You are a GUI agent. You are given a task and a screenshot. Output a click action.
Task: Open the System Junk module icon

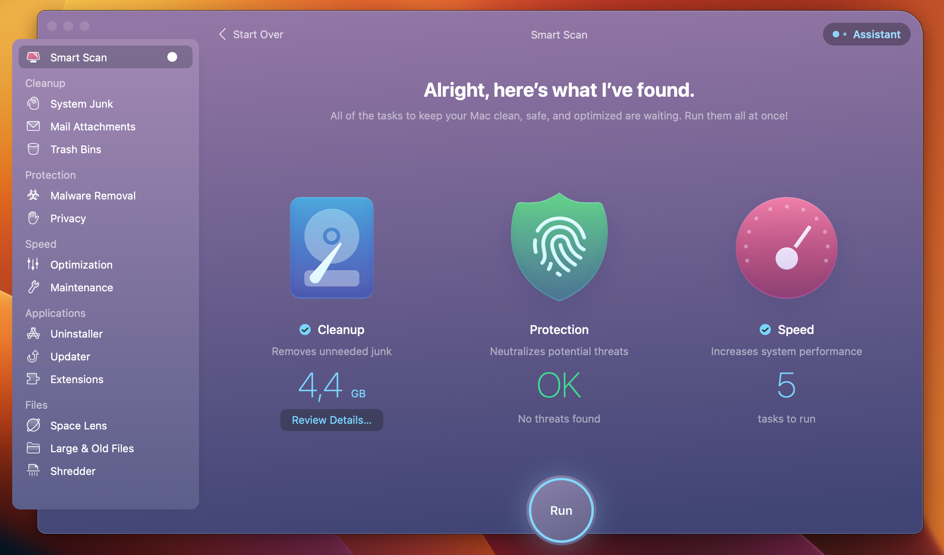[x=33, y=104]
